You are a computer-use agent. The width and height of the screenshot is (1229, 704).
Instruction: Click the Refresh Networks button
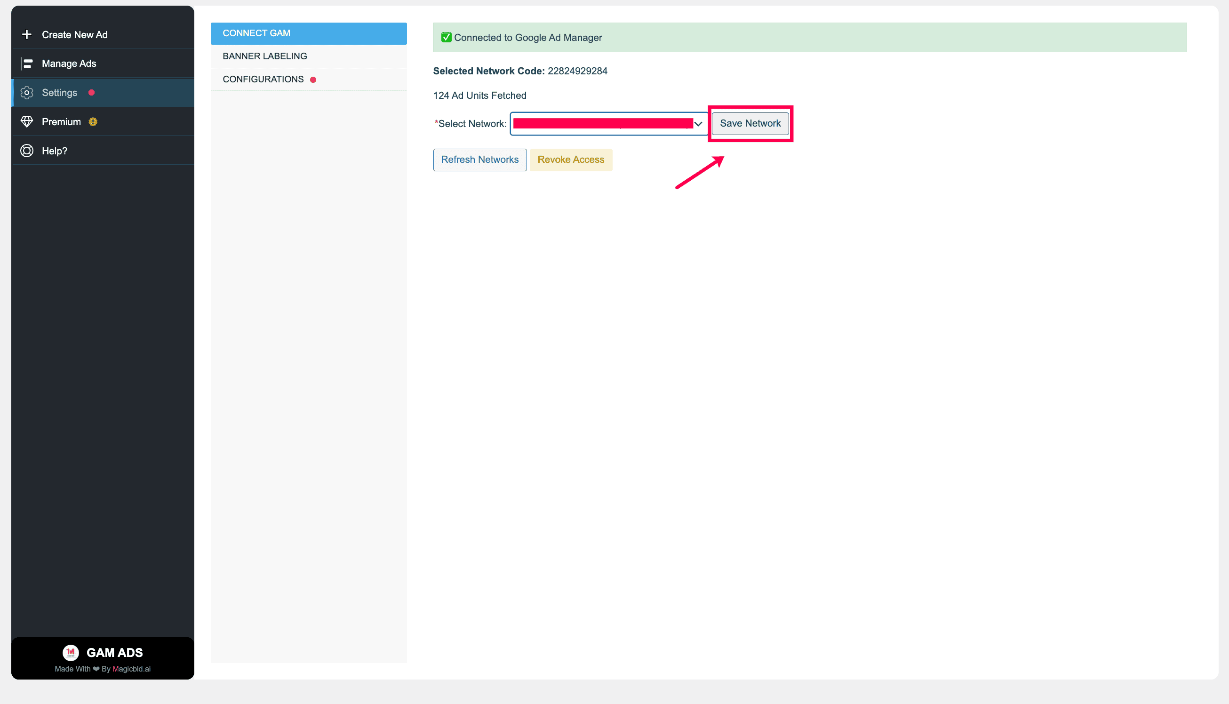pyautogui.click(x=480, y=160)
